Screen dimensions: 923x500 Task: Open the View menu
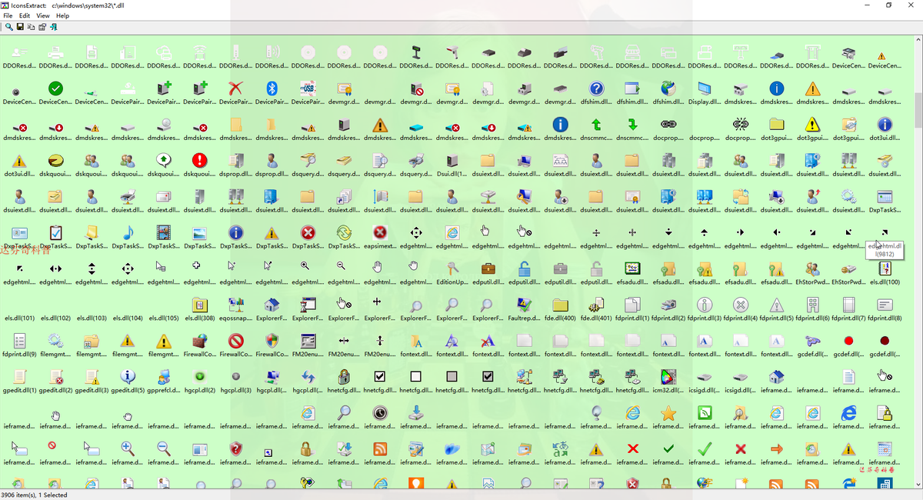(x=43, y=15)
